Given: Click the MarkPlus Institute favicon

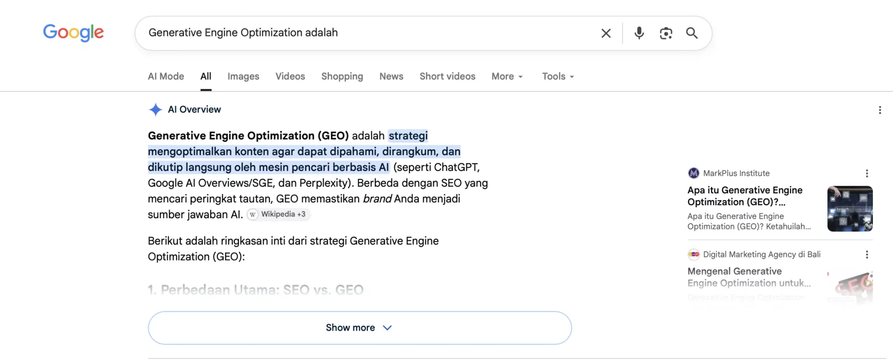Looking at the screenshot, I should click(693, 173).
